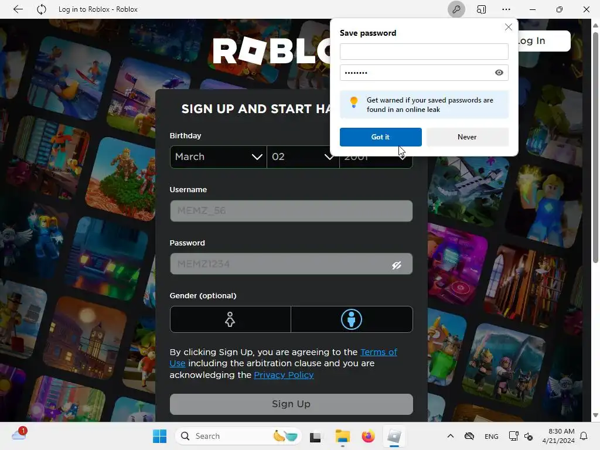This screenshot has width=600, height=450.
Task: Click the OneDrive cloud tray icon
Action: (x=469, y=436)
